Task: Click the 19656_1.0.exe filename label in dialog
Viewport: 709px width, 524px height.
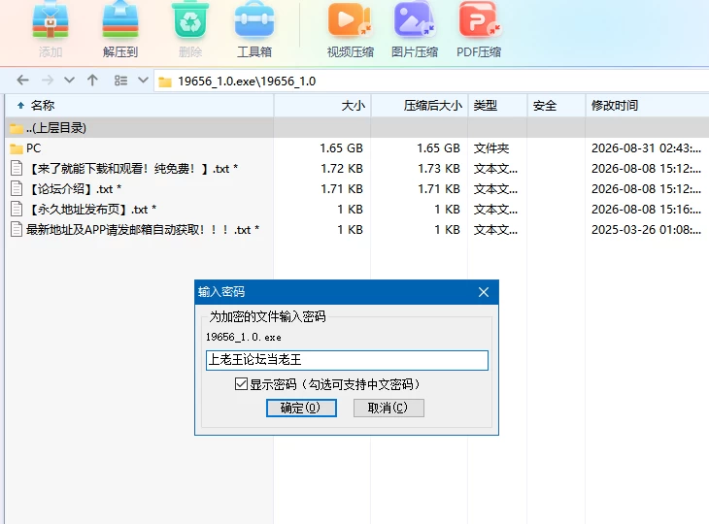Action: (x=243, y=337)
